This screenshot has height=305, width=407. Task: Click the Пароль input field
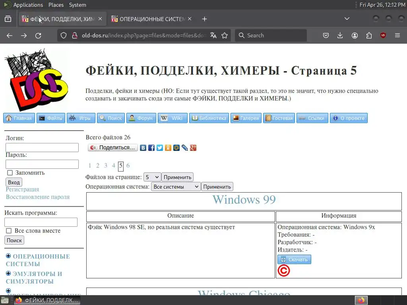(42, 164)
